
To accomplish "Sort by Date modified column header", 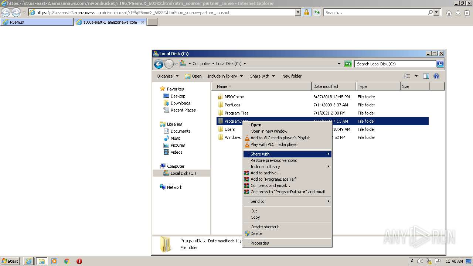I will pos(334,86).
